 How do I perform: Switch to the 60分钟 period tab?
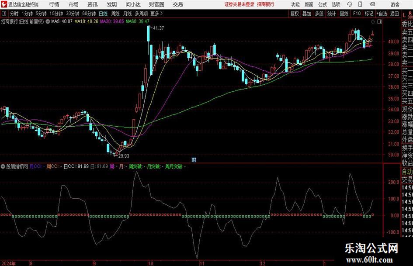coord(89,14)
